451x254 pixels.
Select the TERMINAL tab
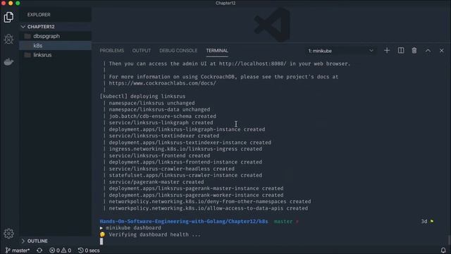pos(217,51)
